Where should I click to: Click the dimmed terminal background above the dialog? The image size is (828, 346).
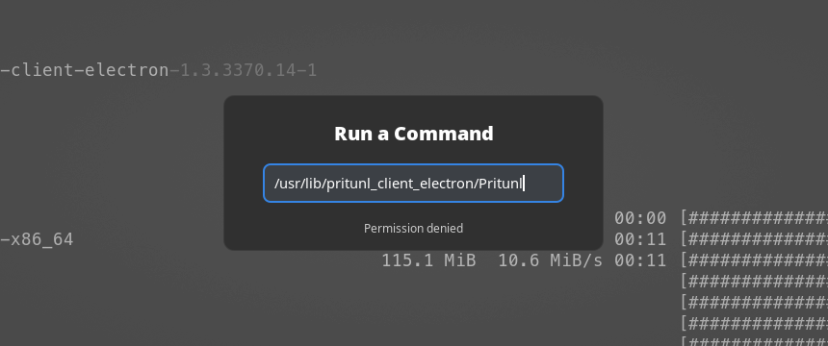click(x=413, y=47)
